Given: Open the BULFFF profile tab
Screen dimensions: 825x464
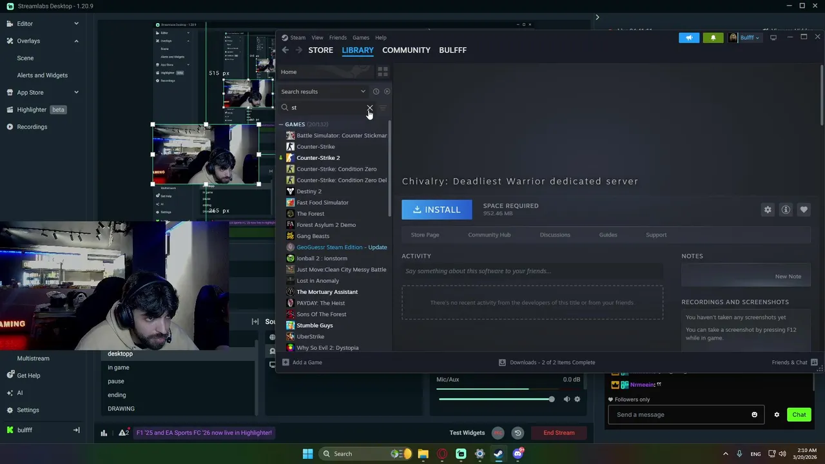Looking at the screenshot, I should pos(452,50).
